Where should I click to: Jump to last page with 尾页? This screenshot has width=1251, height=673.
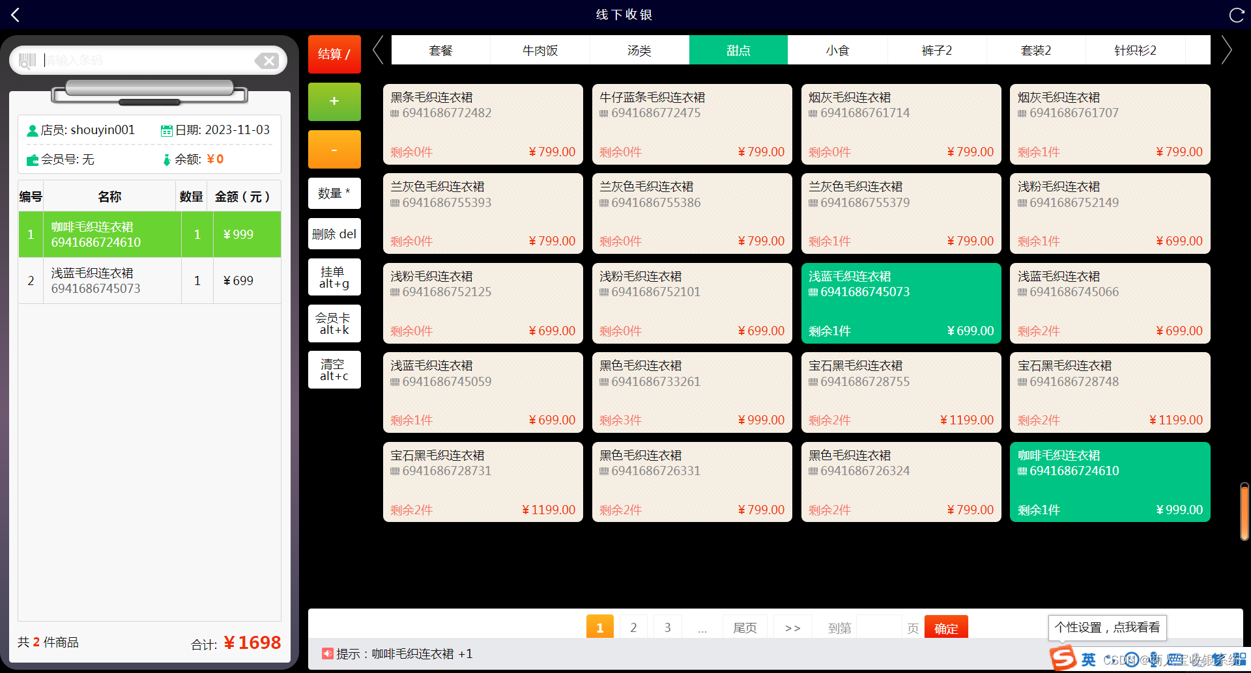tap(745, 627)
